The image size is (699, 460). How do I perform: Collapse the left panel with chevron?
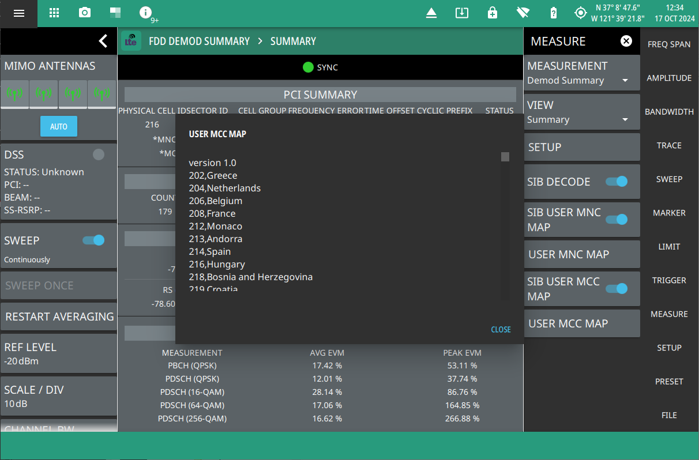[x=103, y=41]
